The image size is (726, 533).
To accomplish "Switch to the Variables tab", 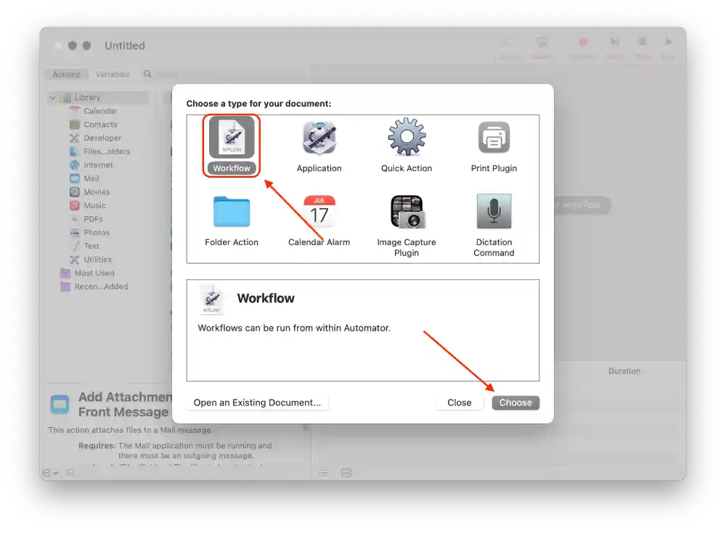I will 112,74.
